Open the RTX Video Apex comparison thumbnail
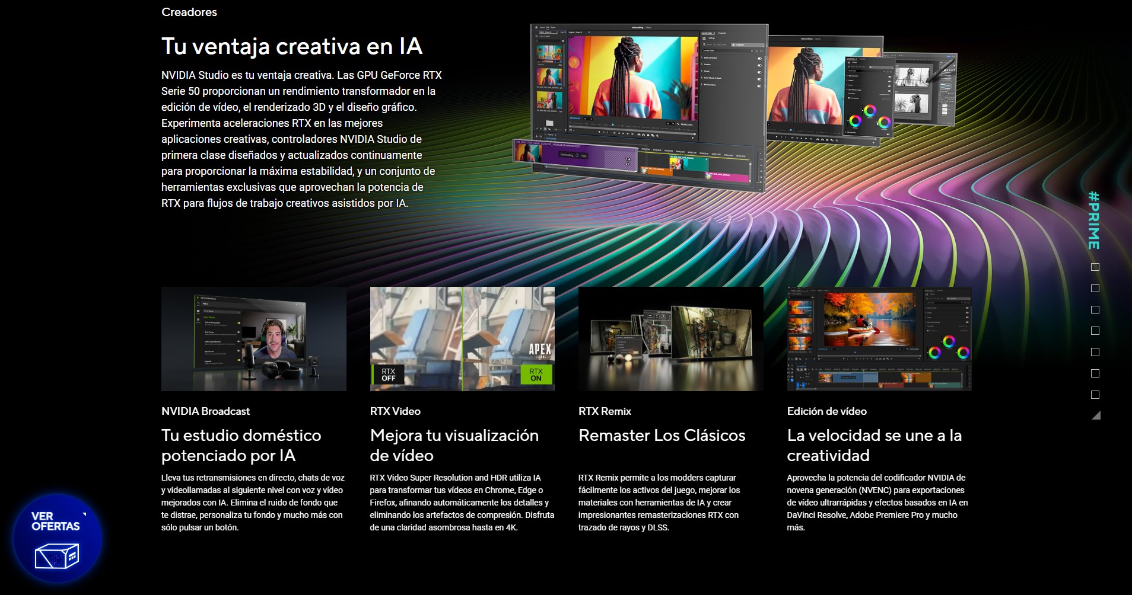Screen dimensions: 1132x595 pyautogui.click(x=462, y=339)
